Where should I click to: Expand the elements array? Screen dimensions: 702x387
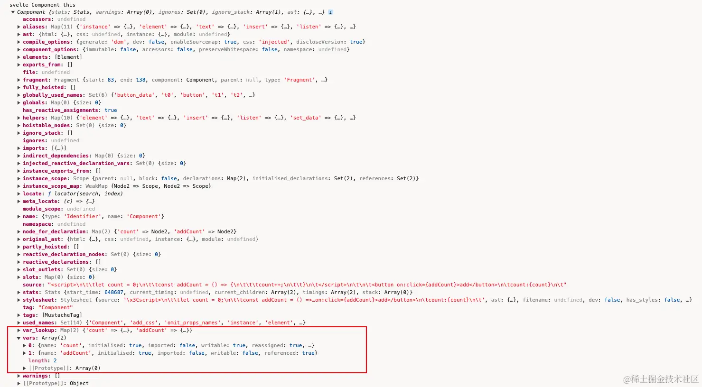19,57
